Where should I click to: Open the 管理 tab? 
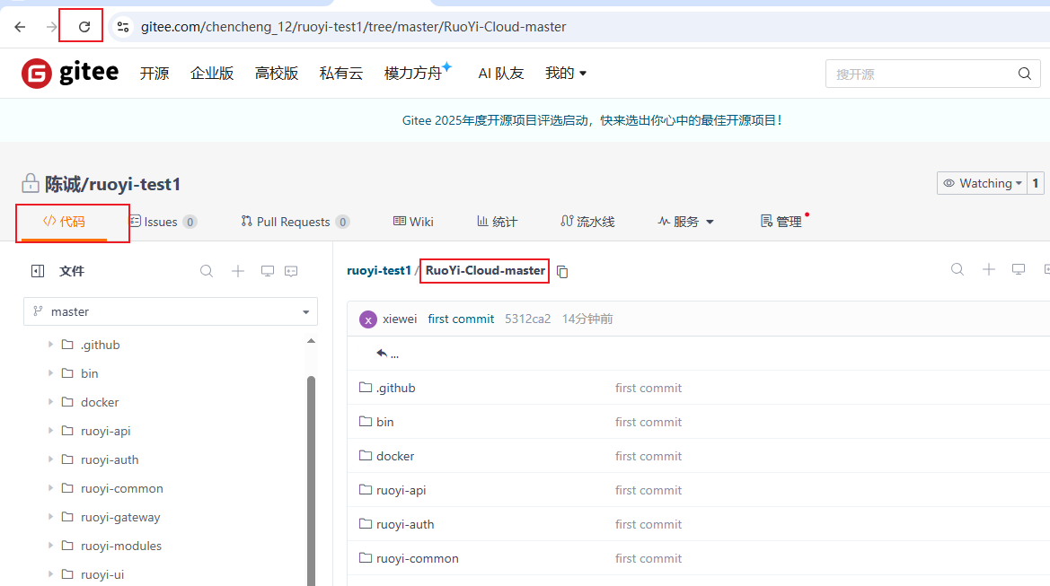click(x=781, y=222)
